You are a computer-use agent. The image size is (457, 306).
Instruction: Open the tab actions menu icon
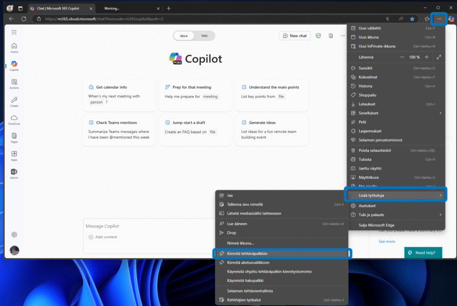pos(20,8)
